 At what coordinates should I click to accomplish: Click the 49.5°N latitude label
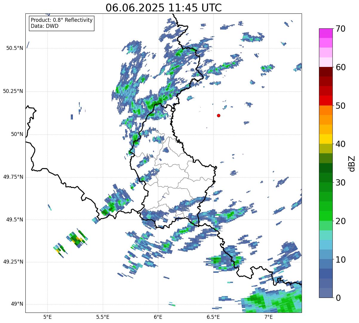(15, 220)
